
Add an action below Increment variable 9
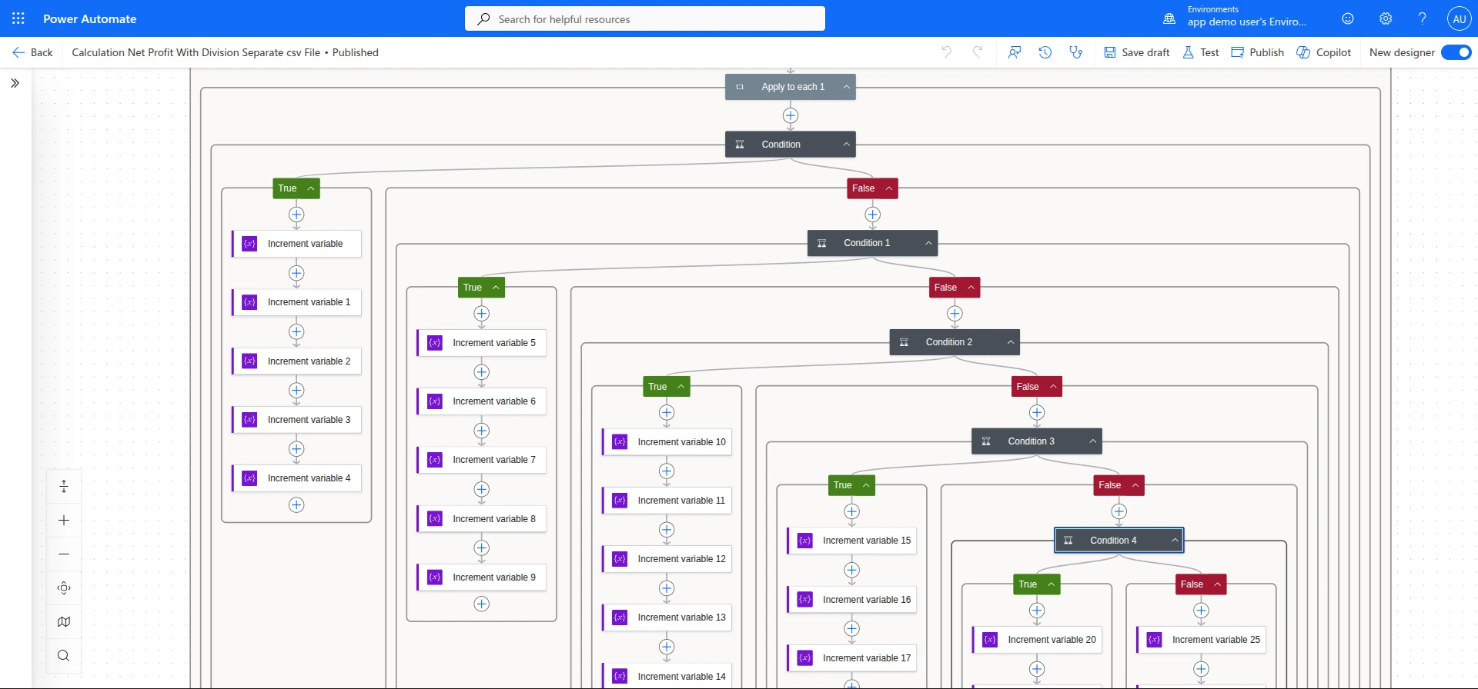(x=482, y=604)
